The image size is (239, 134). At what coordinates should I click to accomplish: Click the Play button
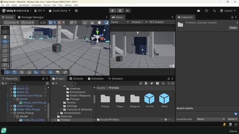112,11
